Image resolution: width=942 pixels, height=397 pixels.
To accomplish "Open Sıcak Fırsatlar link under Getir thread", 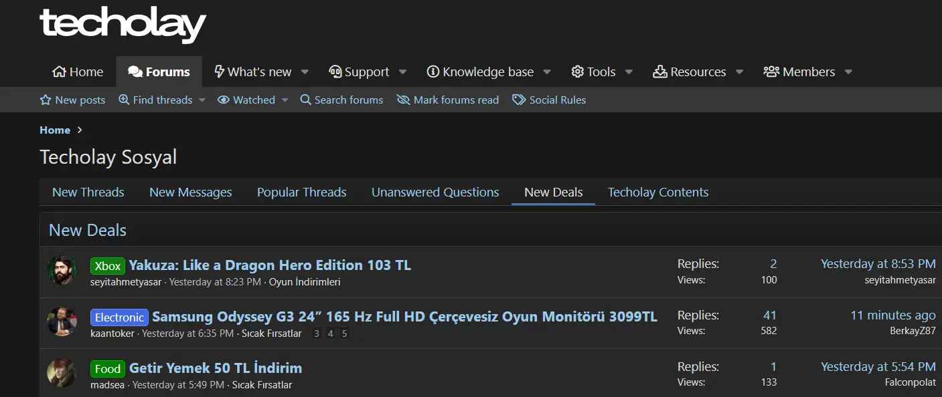I will (262, 385).
